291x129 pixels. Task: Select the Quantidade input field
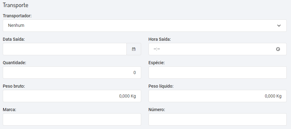pyautogui.click(x=72, y=73)
